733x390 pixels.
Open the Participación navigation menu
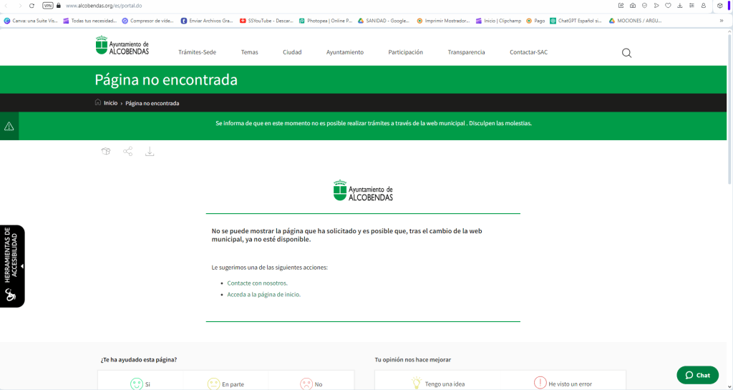405,52
